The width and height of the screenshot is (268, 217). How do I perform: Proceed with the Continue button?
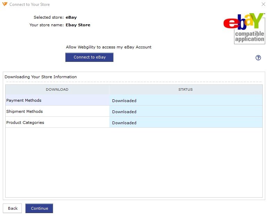39,208
